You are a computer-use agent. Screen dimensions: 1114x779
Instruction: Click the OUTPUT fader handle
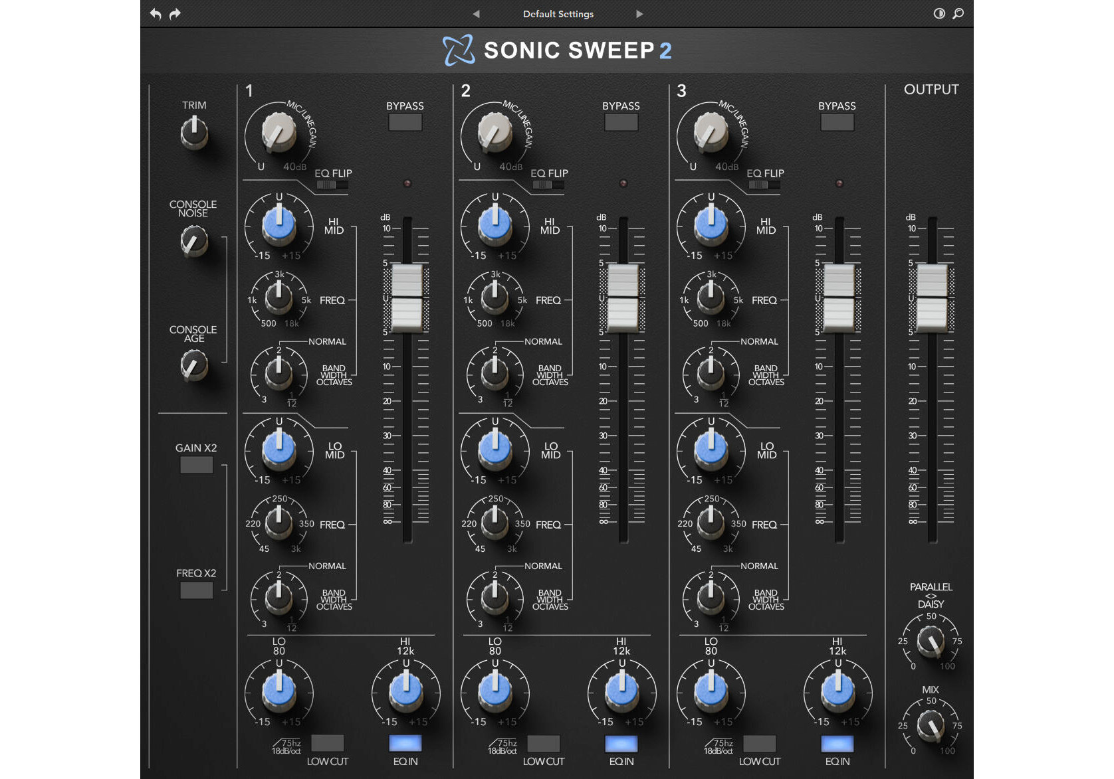(x=932, y=298)
